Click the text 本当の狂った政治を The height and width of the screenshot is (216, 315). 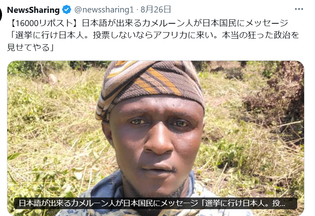[x=261, y=35]
